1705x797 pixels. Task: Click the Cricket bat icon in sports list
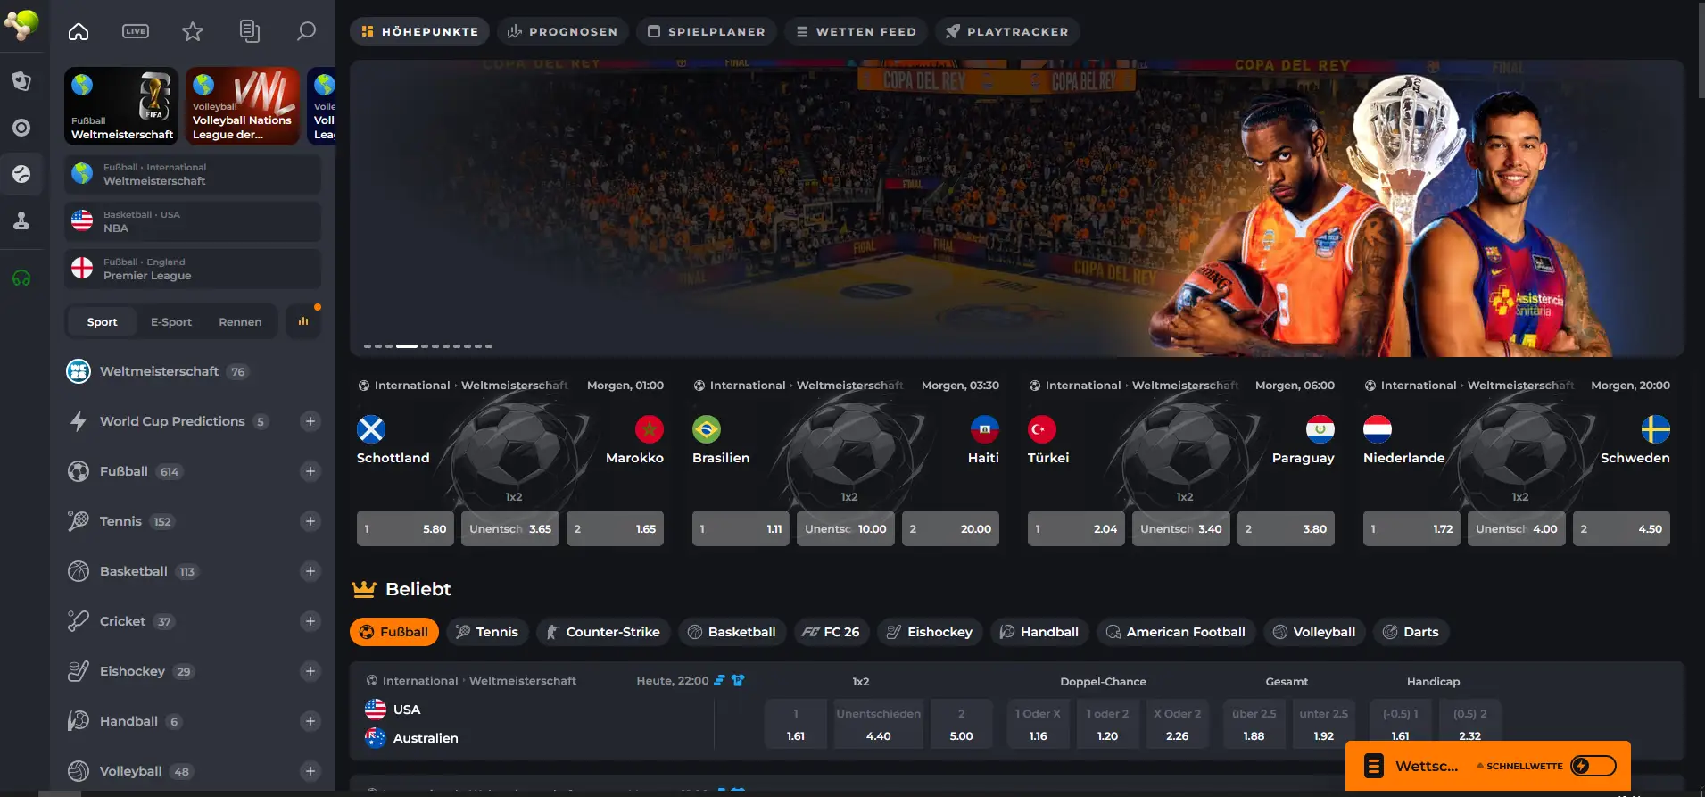point(79,621)
